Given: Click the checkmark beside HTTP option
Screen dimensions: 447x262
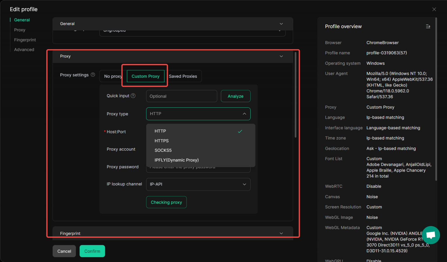Looking at the screenshot, I should coord(240,131).
